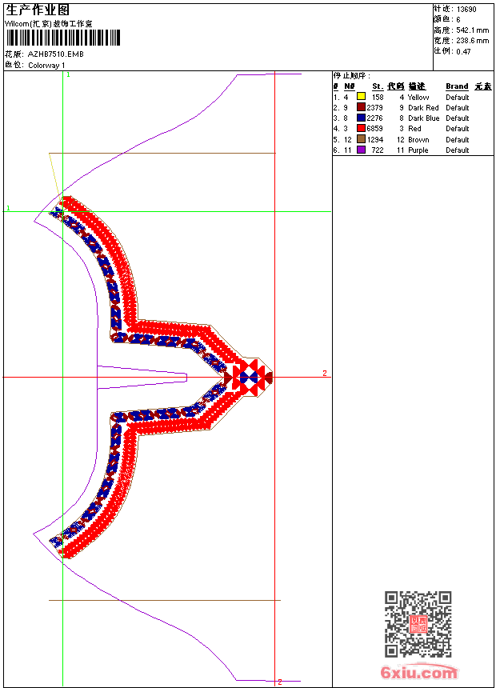The image size is (496, 688).
Task: Click the Yellow color swatch
Action: pyautogui.click(x=362, y=97)
